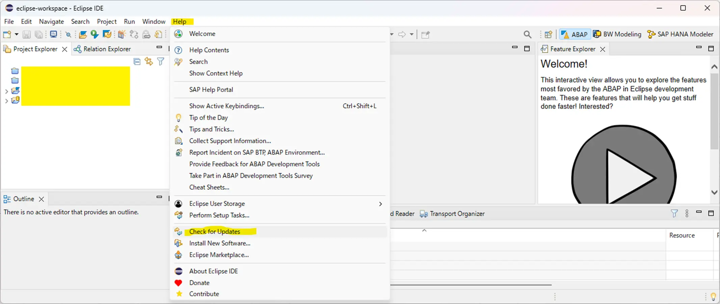
Task: Choose Check for Updates in Help menu
Action: click(280, 232)
